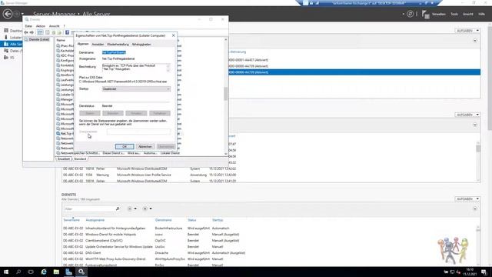Image resolution: width=492 pixels, height=277 pixels.
Task: Sort by the Starttyp column header
Action: [x=218, y=220]
